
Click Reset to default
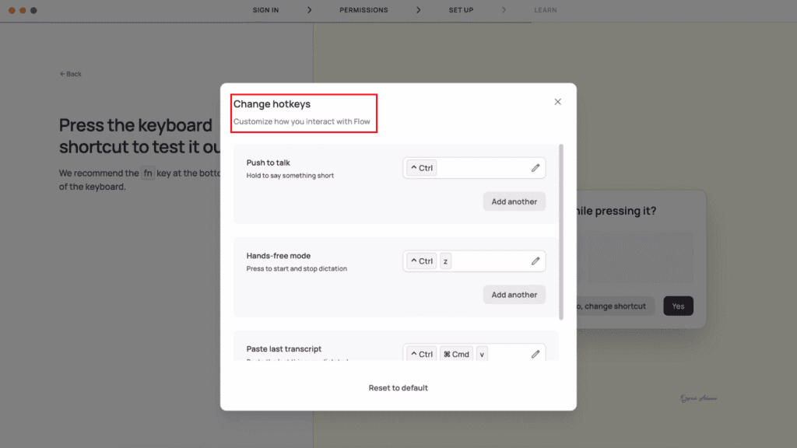pos(398,387)
